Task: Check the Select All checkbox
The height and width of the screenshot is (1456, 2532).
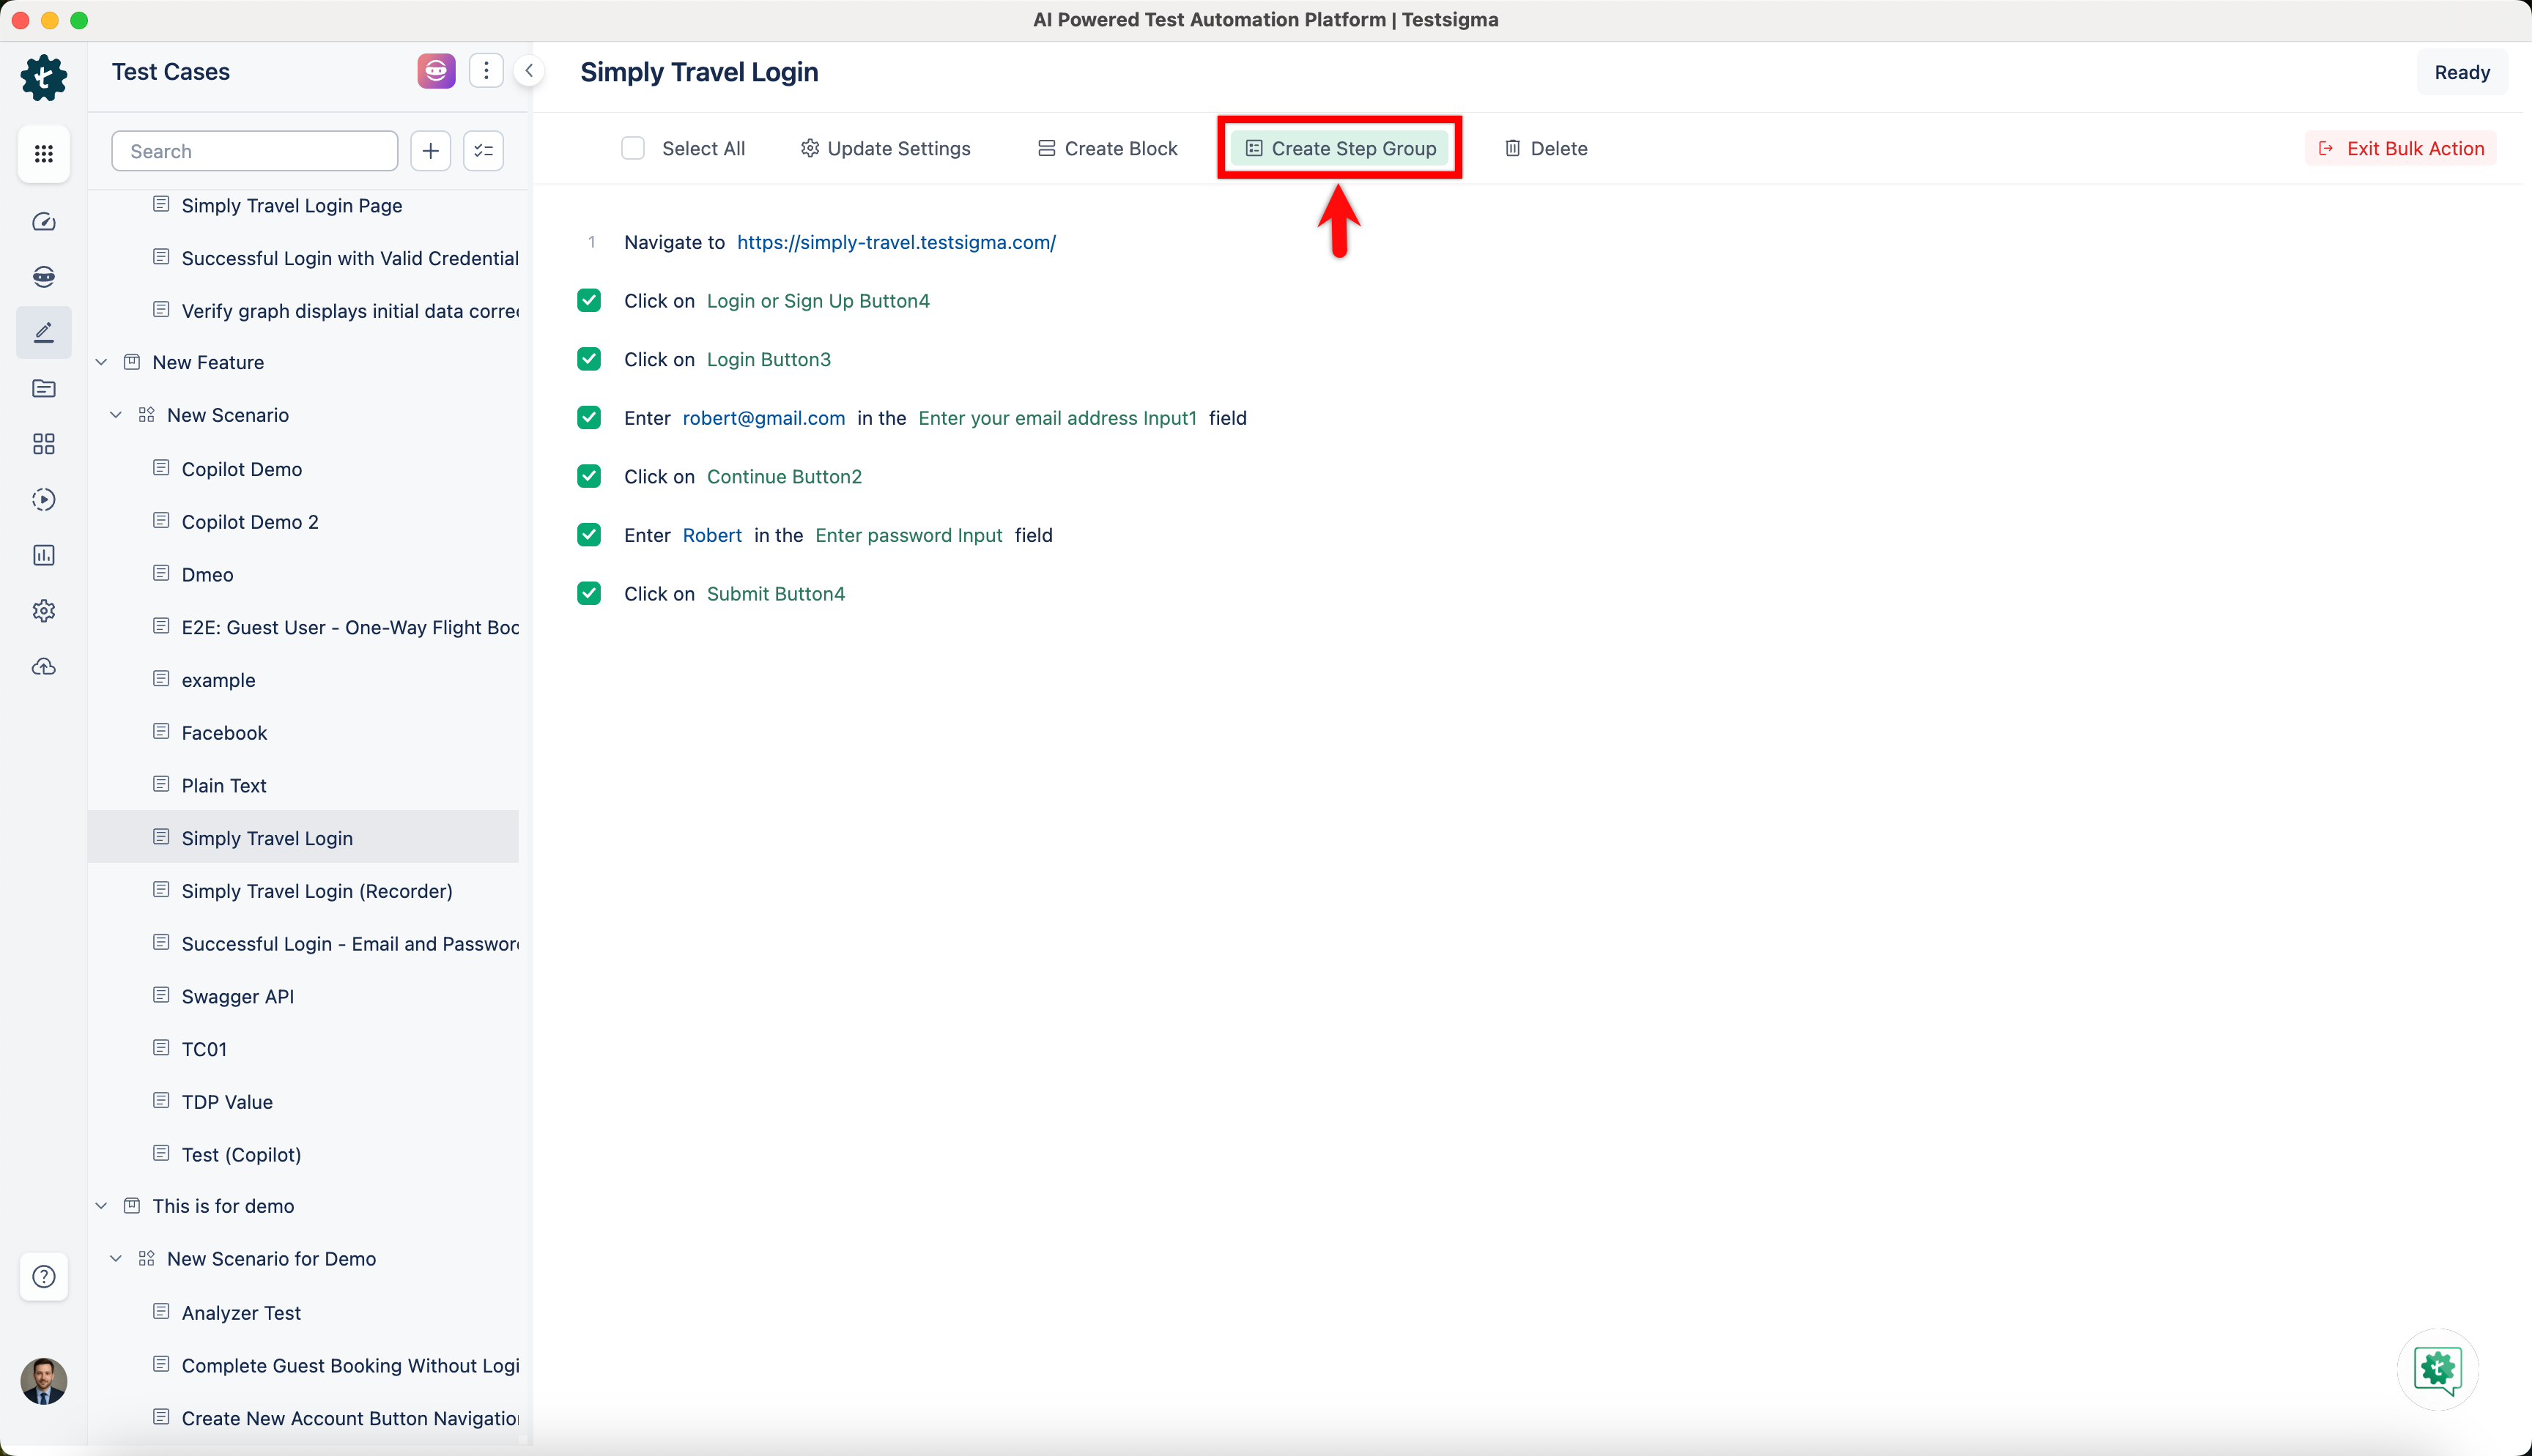Action: point(633,149)
